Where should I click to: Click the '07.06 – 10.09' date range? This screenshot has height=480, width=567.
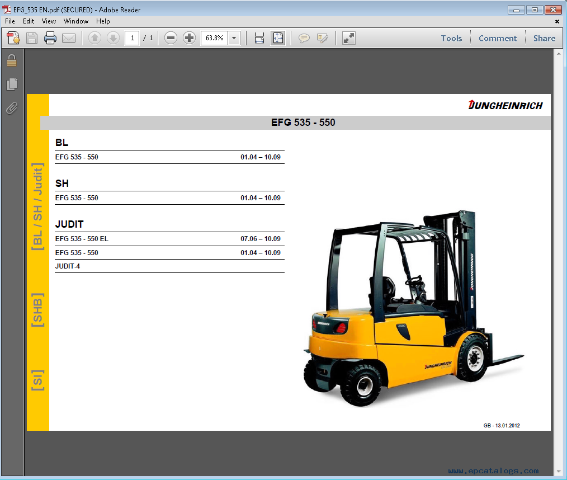click(261, 239)
